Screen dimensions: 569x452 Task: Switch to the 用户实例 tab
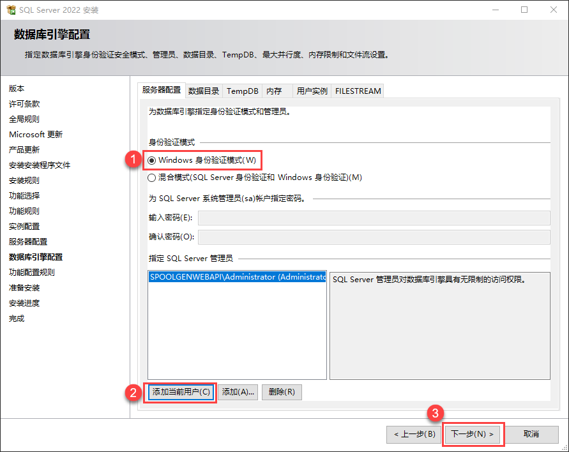pos(312,91)
